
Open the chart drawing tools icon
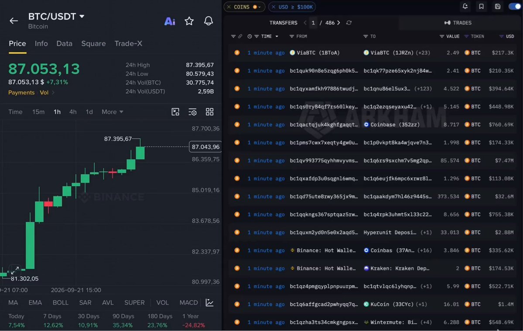[x=175, y=112]
